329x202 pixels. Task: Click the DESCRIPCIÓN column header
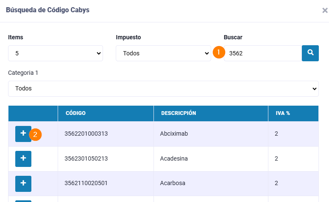(210, 113)
